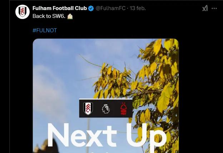Screen dimensions: 223x153
Task: Open the three-dot more options menu
Action: tap(214, 8)
